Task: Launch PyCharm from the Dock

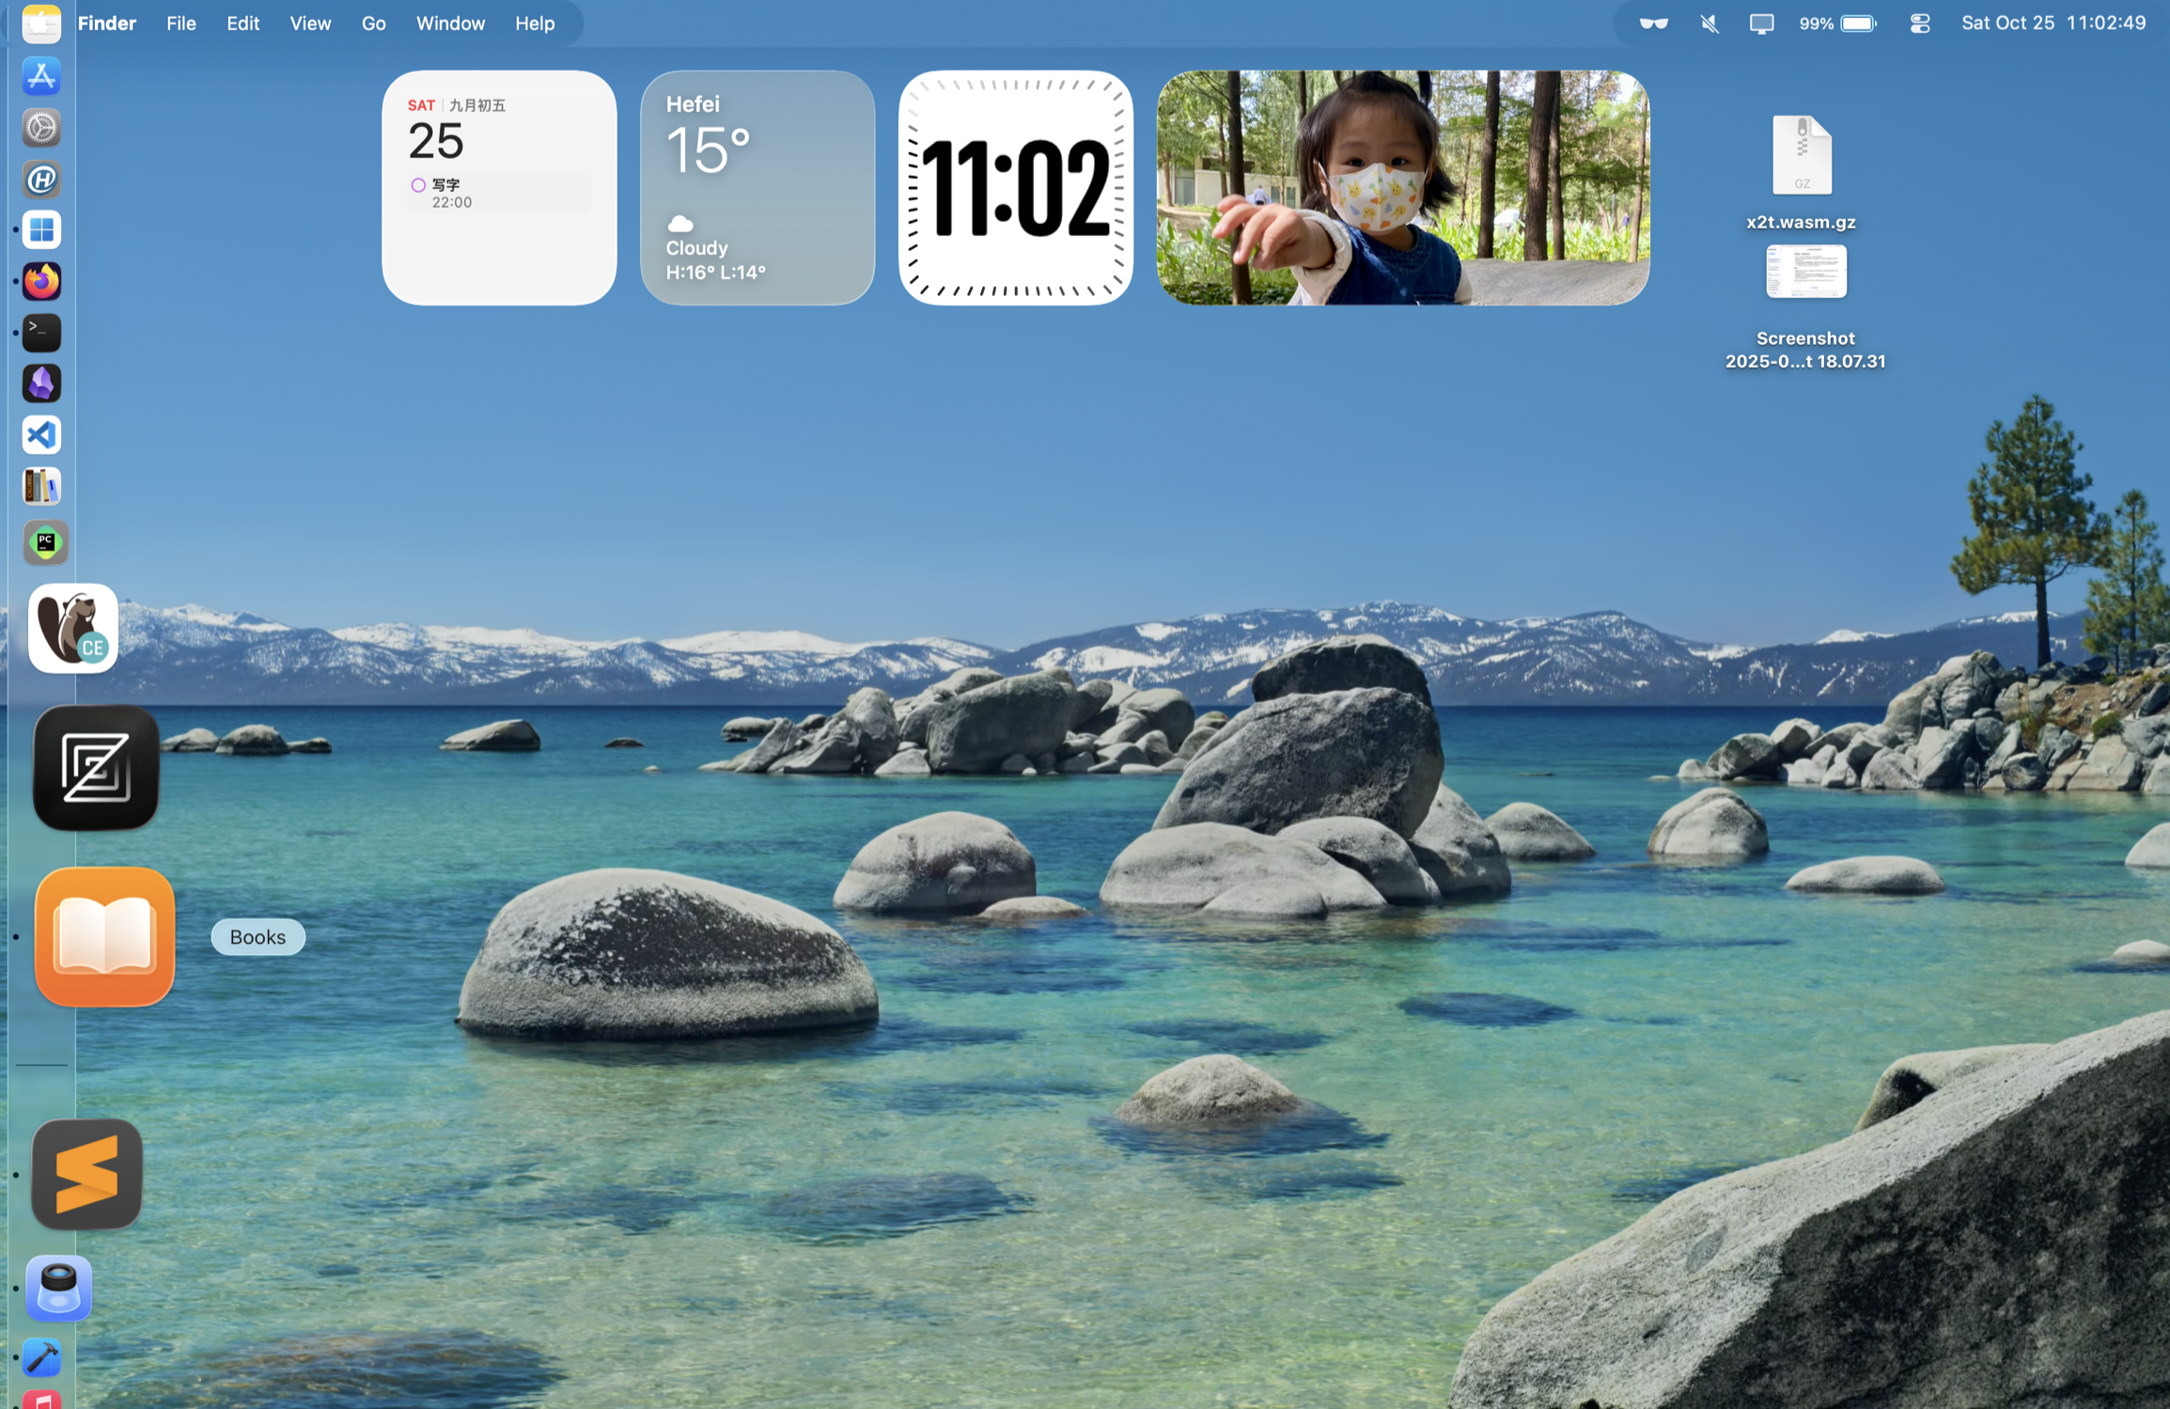Action: click(x=45, y=542)
